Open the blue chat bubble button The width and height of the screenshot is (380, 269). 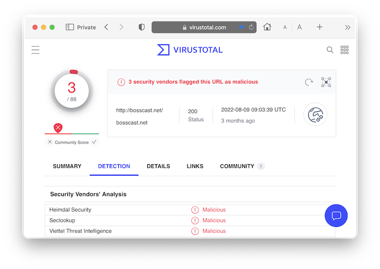coord(336,215)
